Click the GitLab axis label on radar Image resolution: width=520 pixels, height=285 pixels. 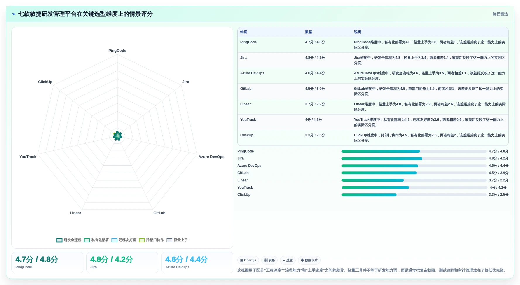coord(159,213)
